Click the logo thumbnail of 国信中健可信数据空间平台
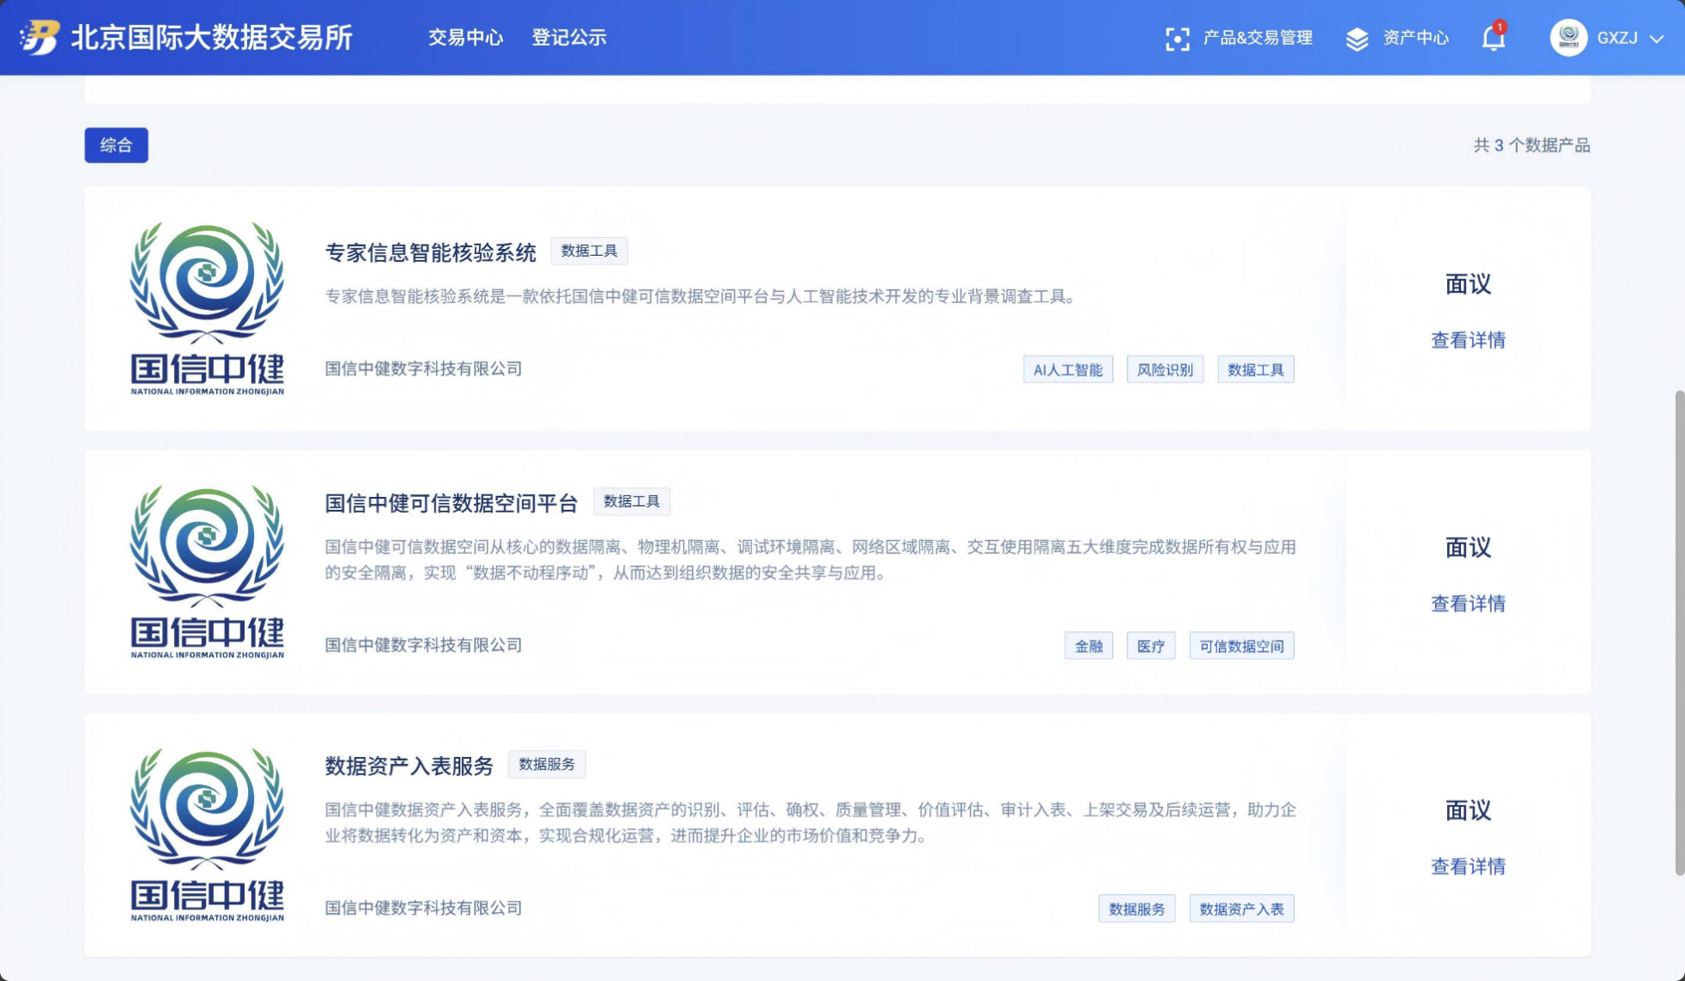 (x=207, y=572)
